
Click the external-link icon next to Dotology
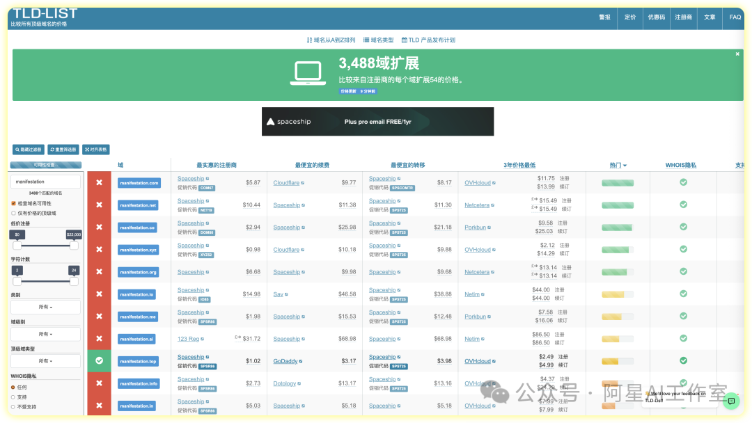(299, 384)
